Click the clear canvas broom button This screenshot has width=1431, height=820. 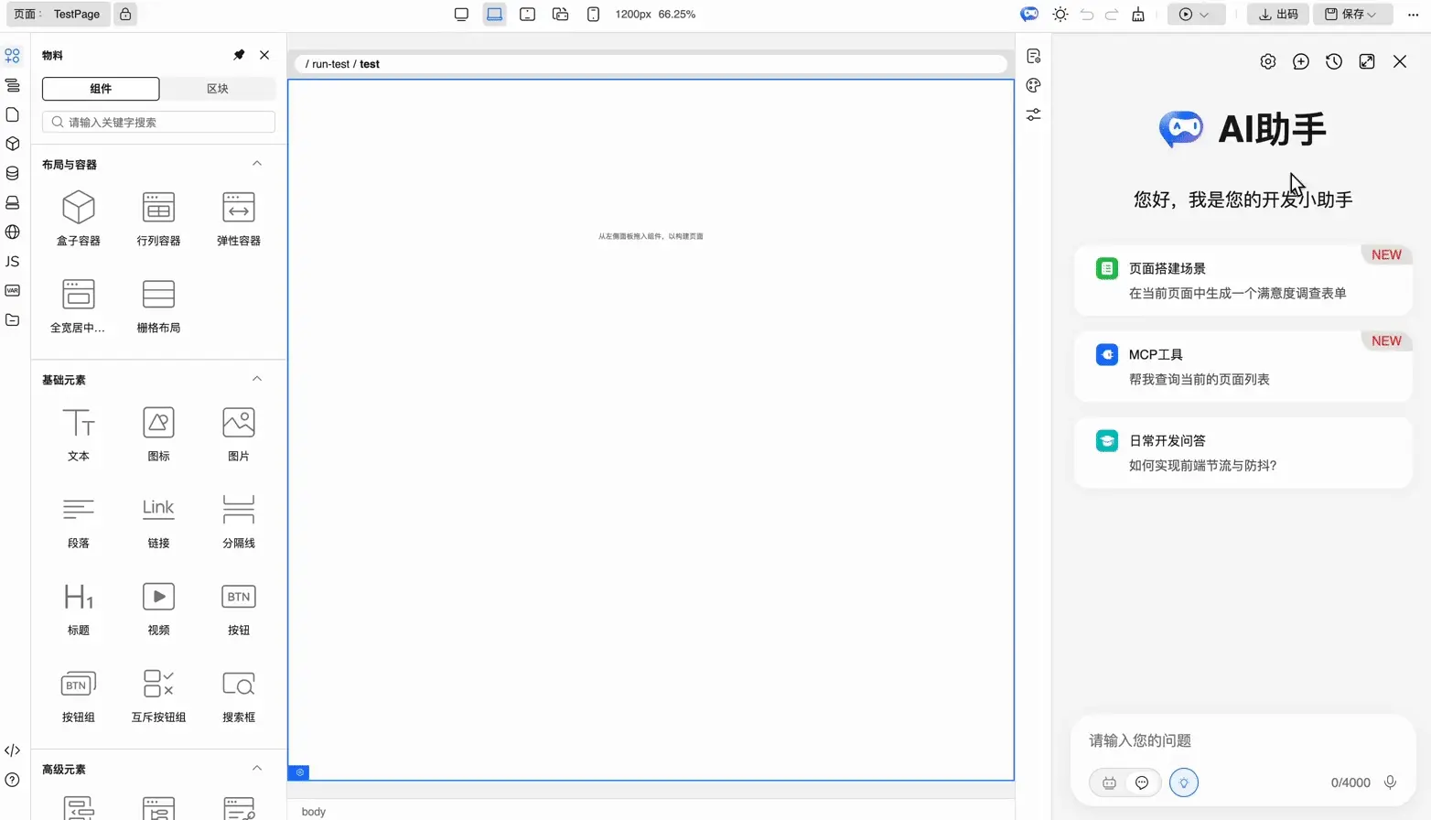click(x=1138, y=14)
